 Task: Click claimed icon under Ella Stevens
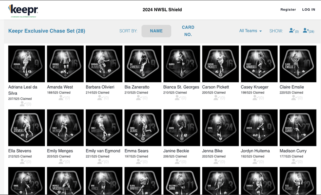(25, 162)
